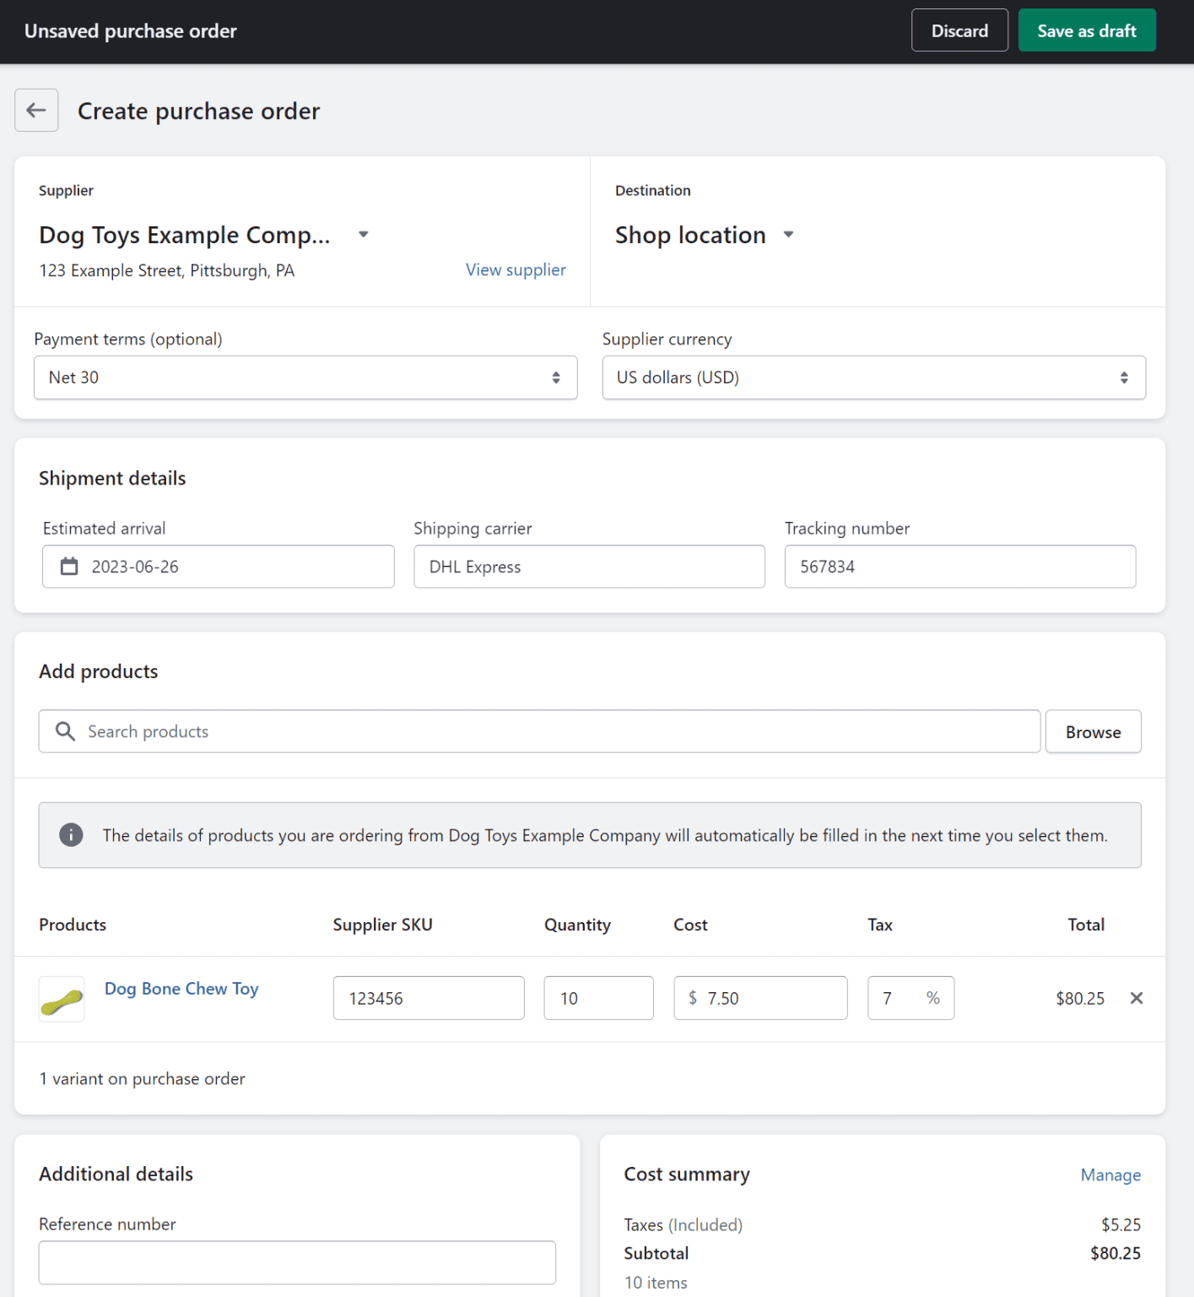Discard the unsaved purchase order

point(959,31)
